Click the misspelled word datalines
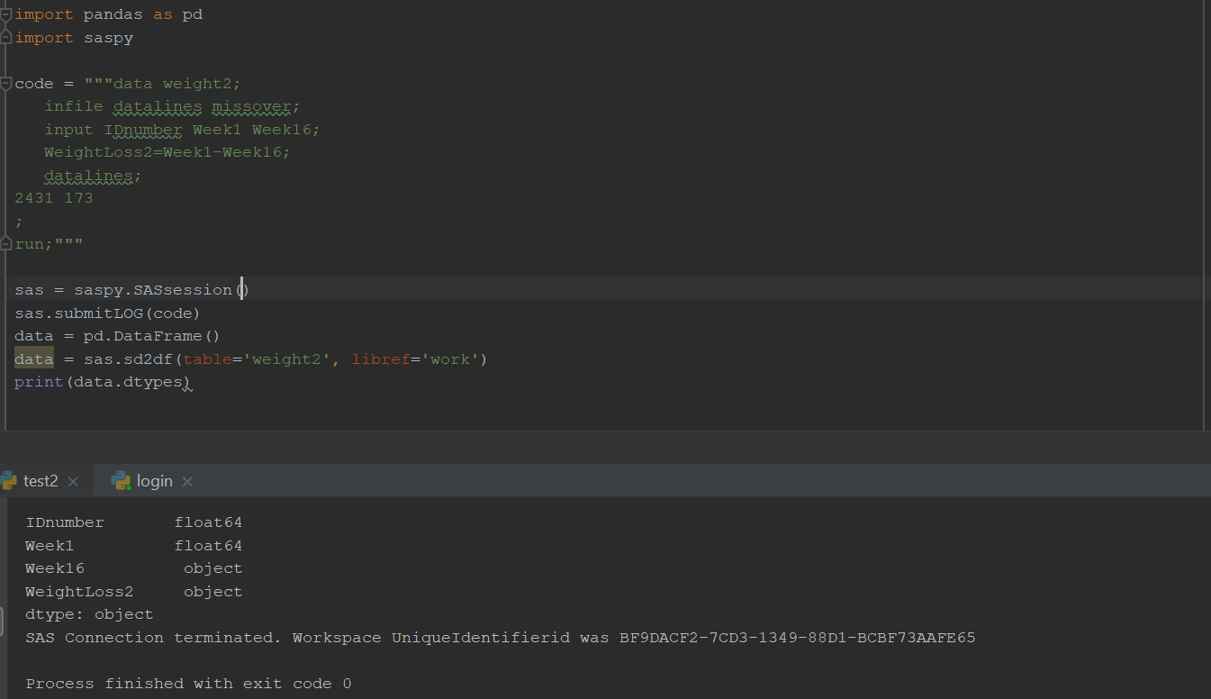1211x699 pixels. coord(157,105)
